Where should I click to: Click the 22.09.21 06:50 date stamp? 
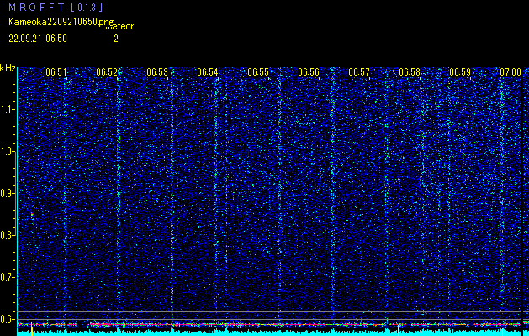click(38, 39)
